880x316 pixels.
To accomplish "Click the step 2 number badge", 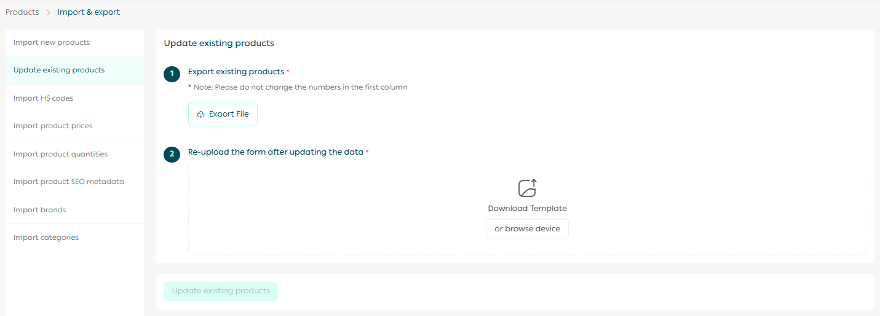I will pyautogui.click(x=172, y=155).
